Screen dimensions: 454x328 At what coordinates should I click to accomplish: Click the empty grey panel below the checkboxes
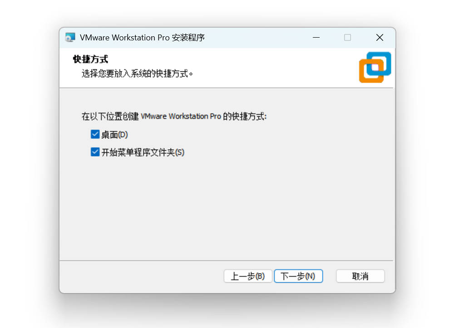click(x=227, y=208)
